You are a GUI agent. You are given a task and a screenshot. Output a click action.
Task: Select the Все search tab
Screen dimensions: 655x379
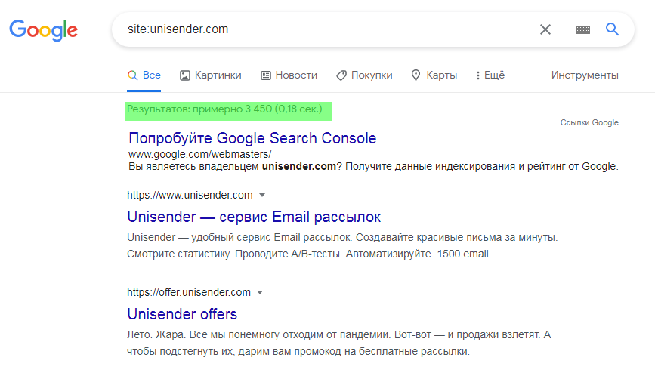pyautogui.click(x=144, y=75)
